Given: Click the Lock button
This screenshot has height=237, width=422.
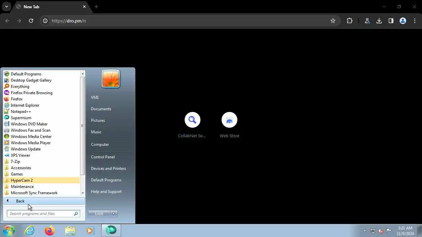Looking at the screenshot, I should click(x=99, y=214).
